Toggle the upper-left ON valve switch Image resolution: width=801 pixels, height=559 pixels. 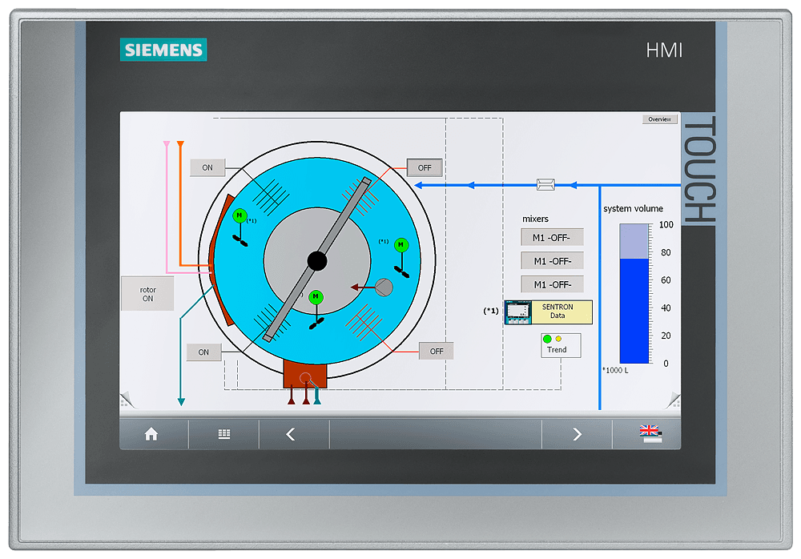pos(207,167)
